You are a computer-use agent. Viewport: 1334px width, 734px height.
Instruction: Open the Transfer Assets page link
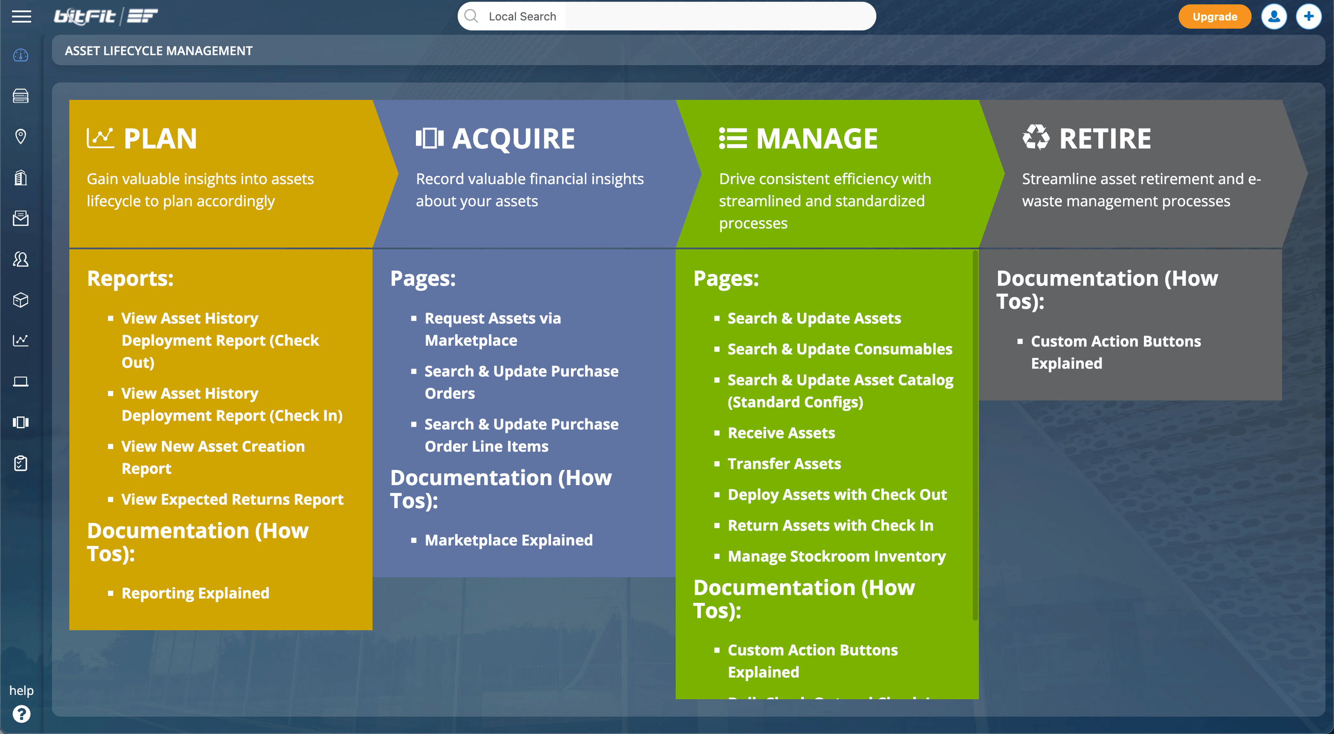[x=784, y=464]
